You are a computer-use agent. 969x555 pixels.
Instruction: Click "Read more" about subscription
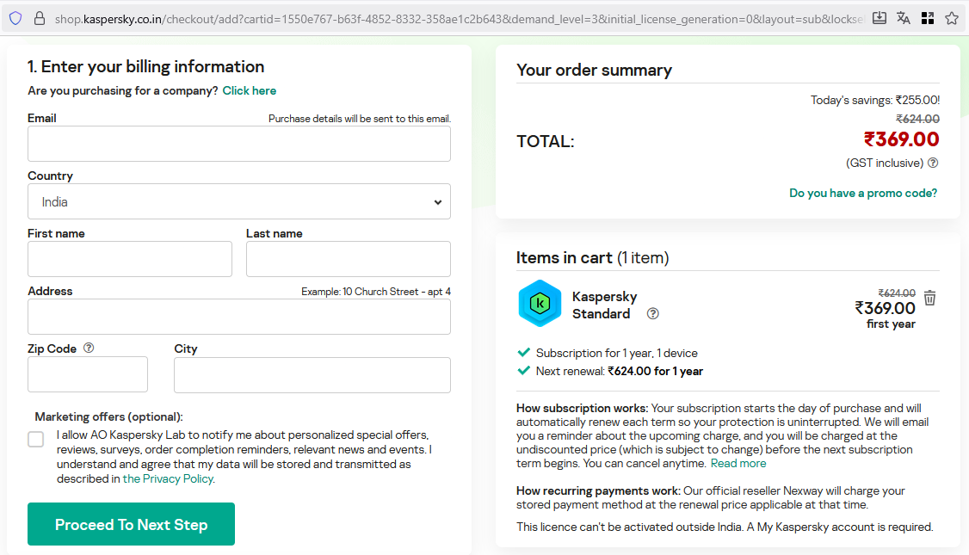click(x=738, y=463)
